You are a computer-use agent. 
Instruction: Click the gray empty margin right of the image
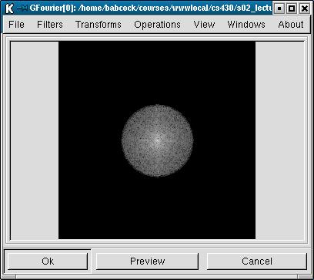coord(279,140)
